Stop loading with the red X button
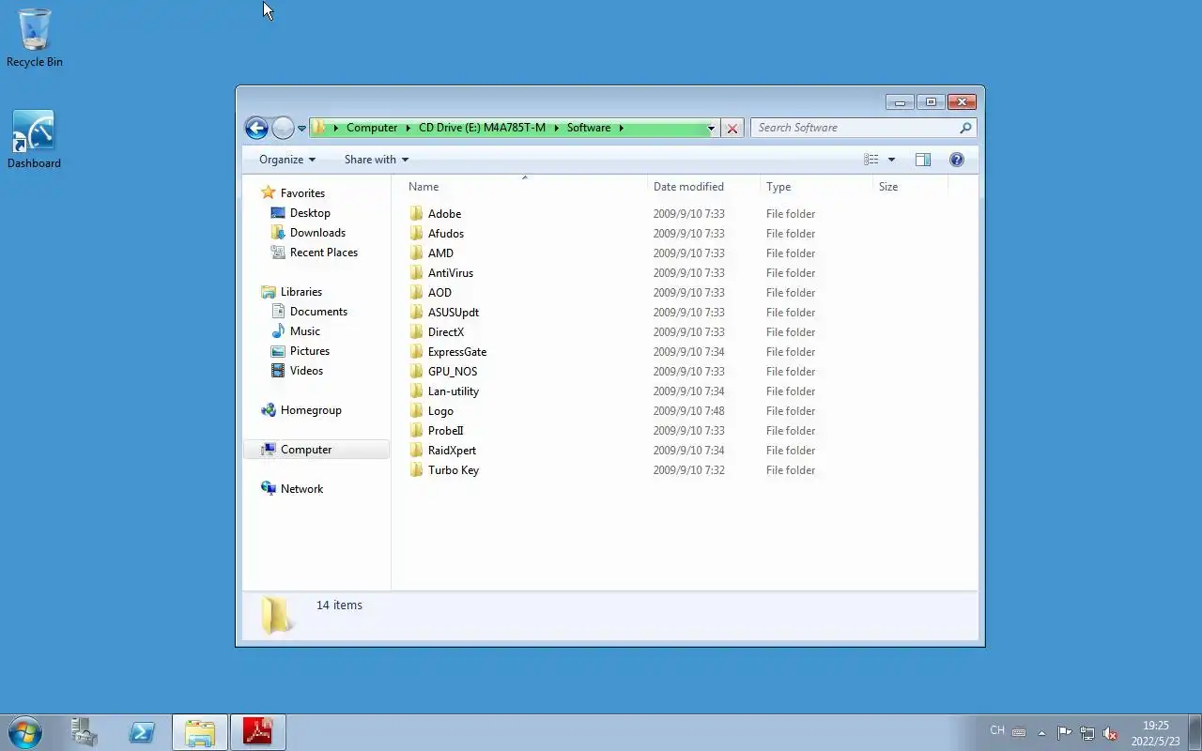This screenshot has width=1202, height=751. click(732, 129)
